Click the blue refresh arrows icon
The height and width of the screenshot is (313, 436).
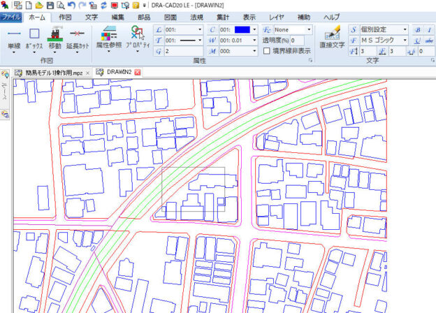tap(103, 5)
